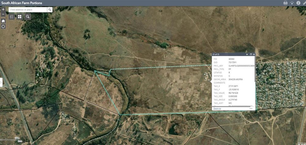Open the Basemap Gallery grid
The width and height of the screenshot is (306, 145).
20,17
